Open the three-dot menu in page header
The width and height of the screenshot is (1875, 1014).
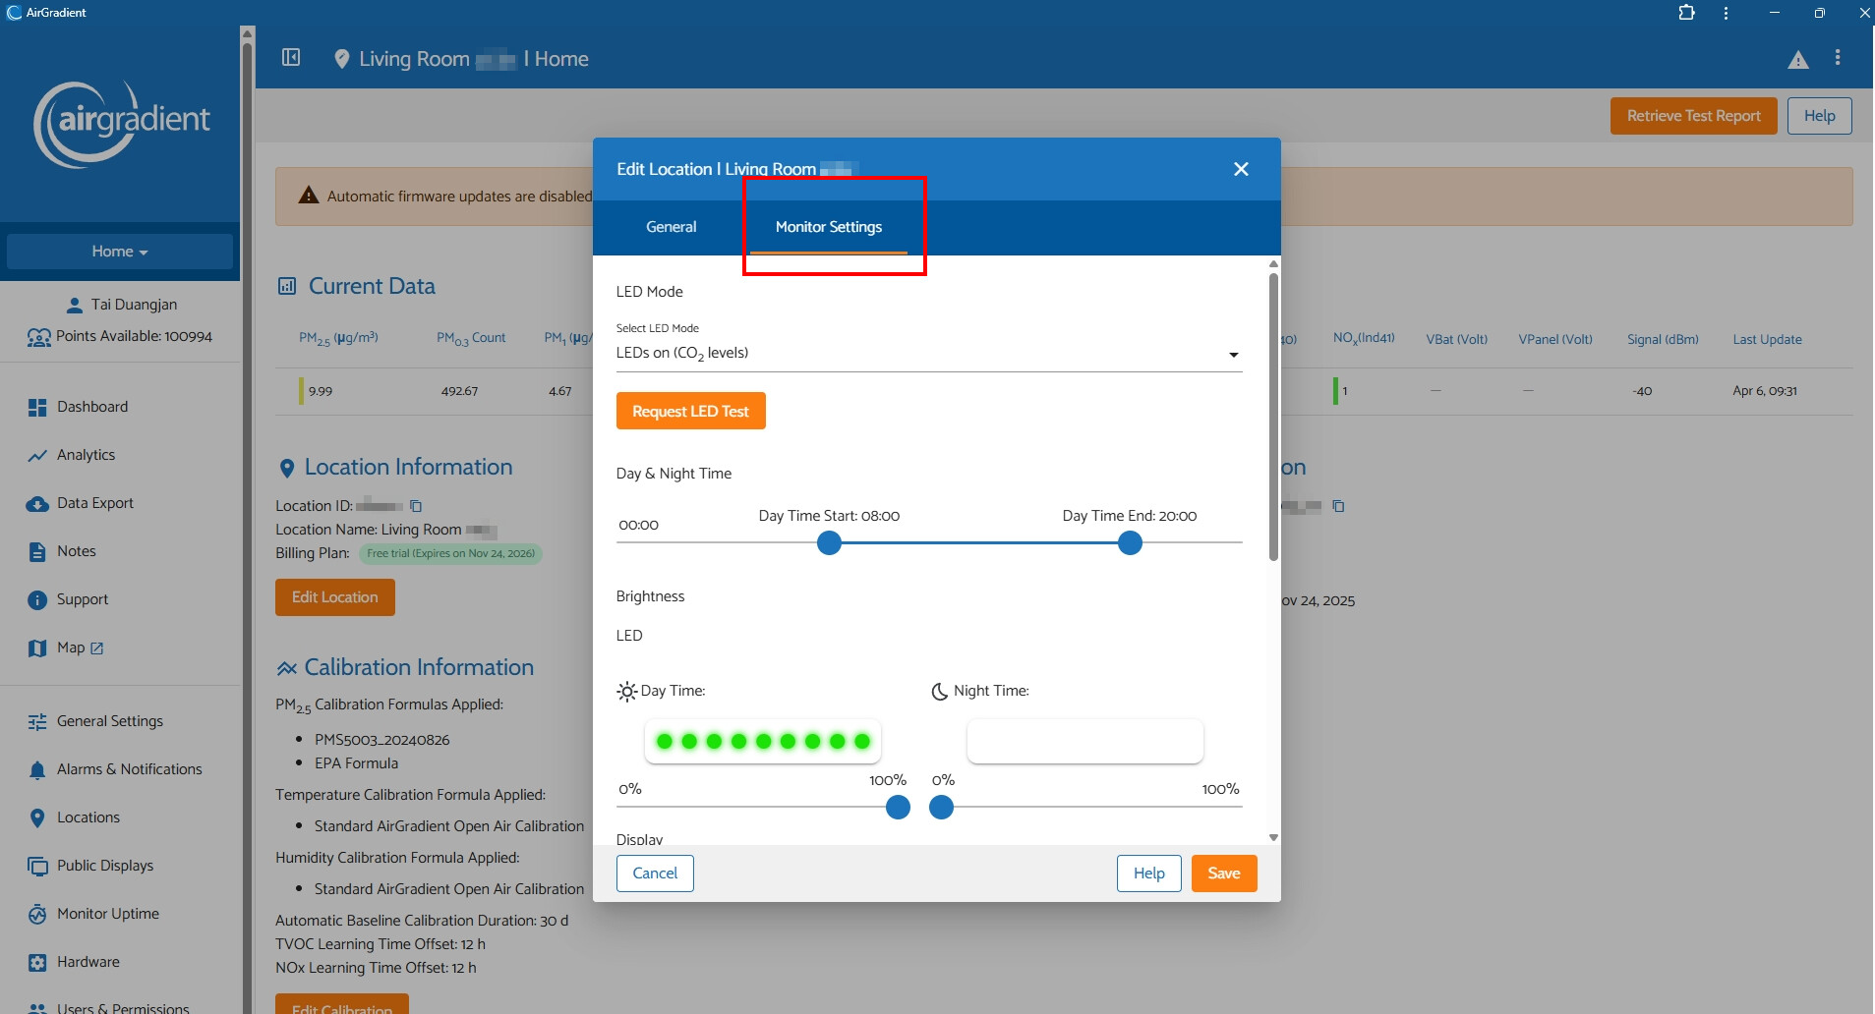(1837, 58)
